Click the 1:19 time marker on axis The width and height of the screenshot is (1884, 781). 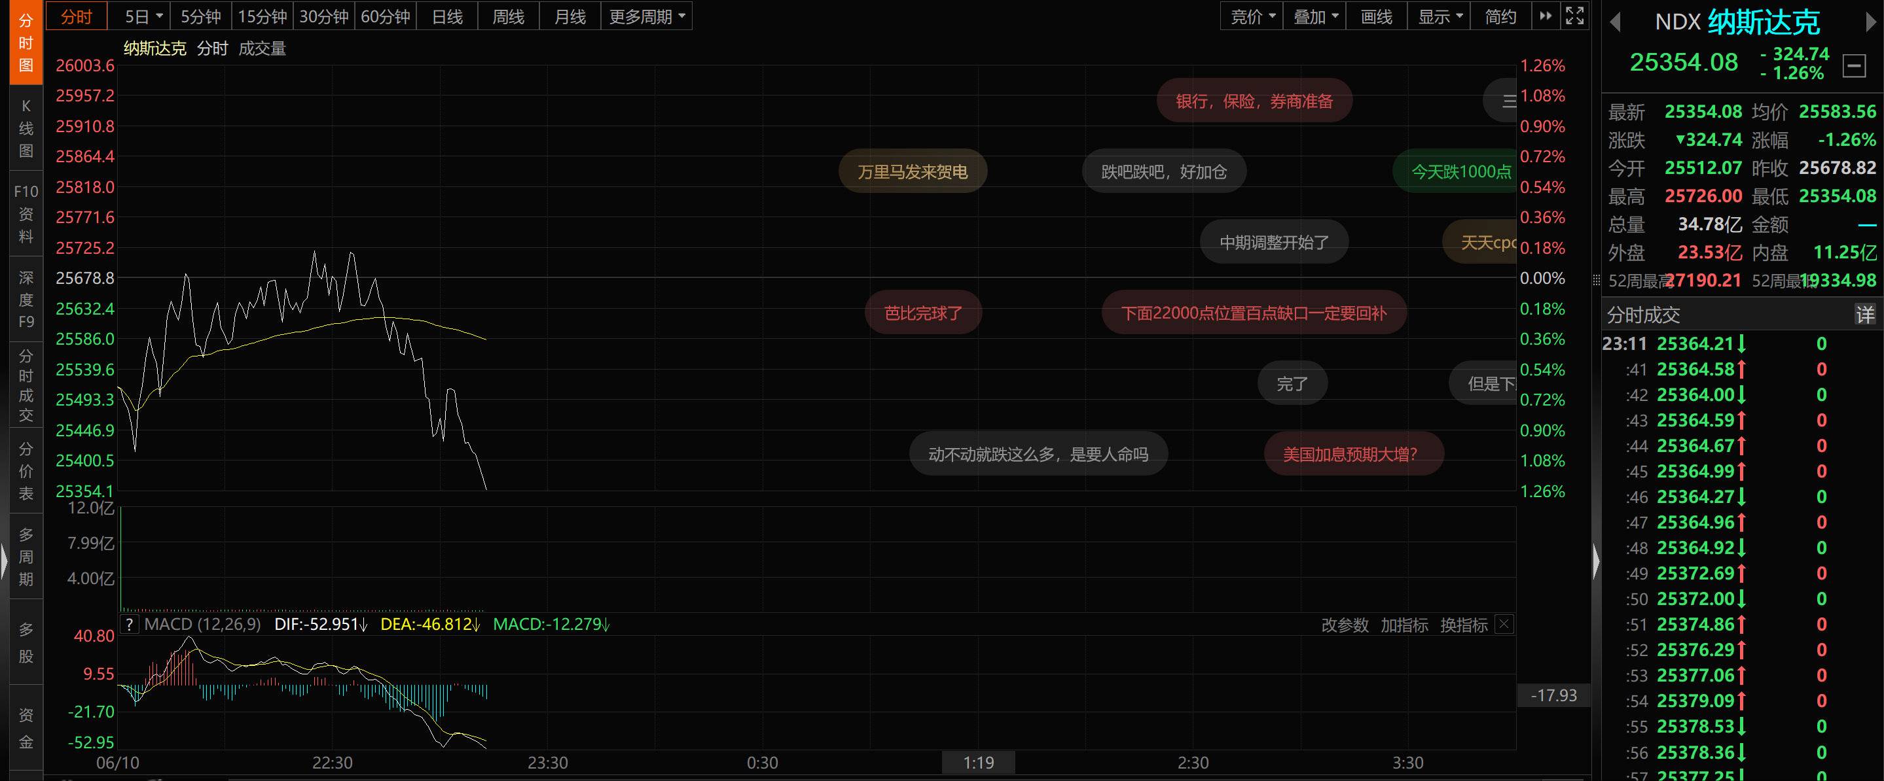point(978,763)
